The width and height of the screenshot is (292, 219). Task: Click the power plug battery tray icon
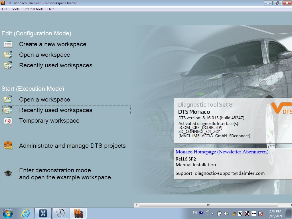coord(219,214)
